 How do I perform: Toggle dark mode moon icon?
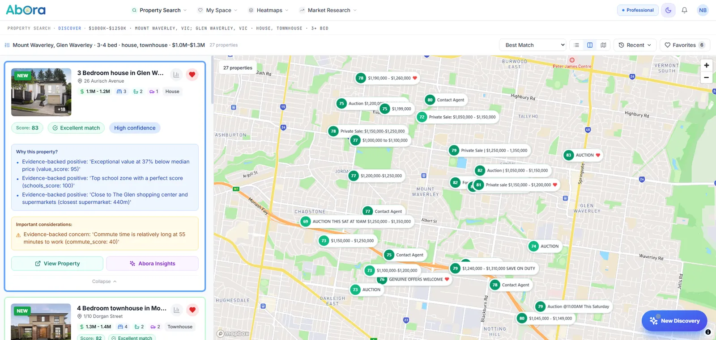pyautogui.click(x=668, y=10)
